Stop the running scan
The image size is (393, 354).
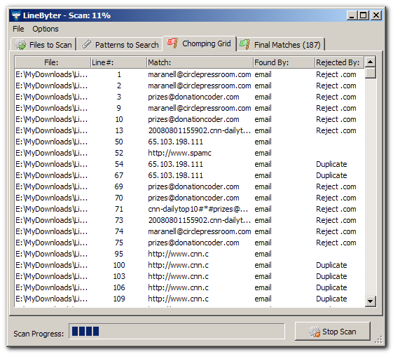click(x=332, y=332)
